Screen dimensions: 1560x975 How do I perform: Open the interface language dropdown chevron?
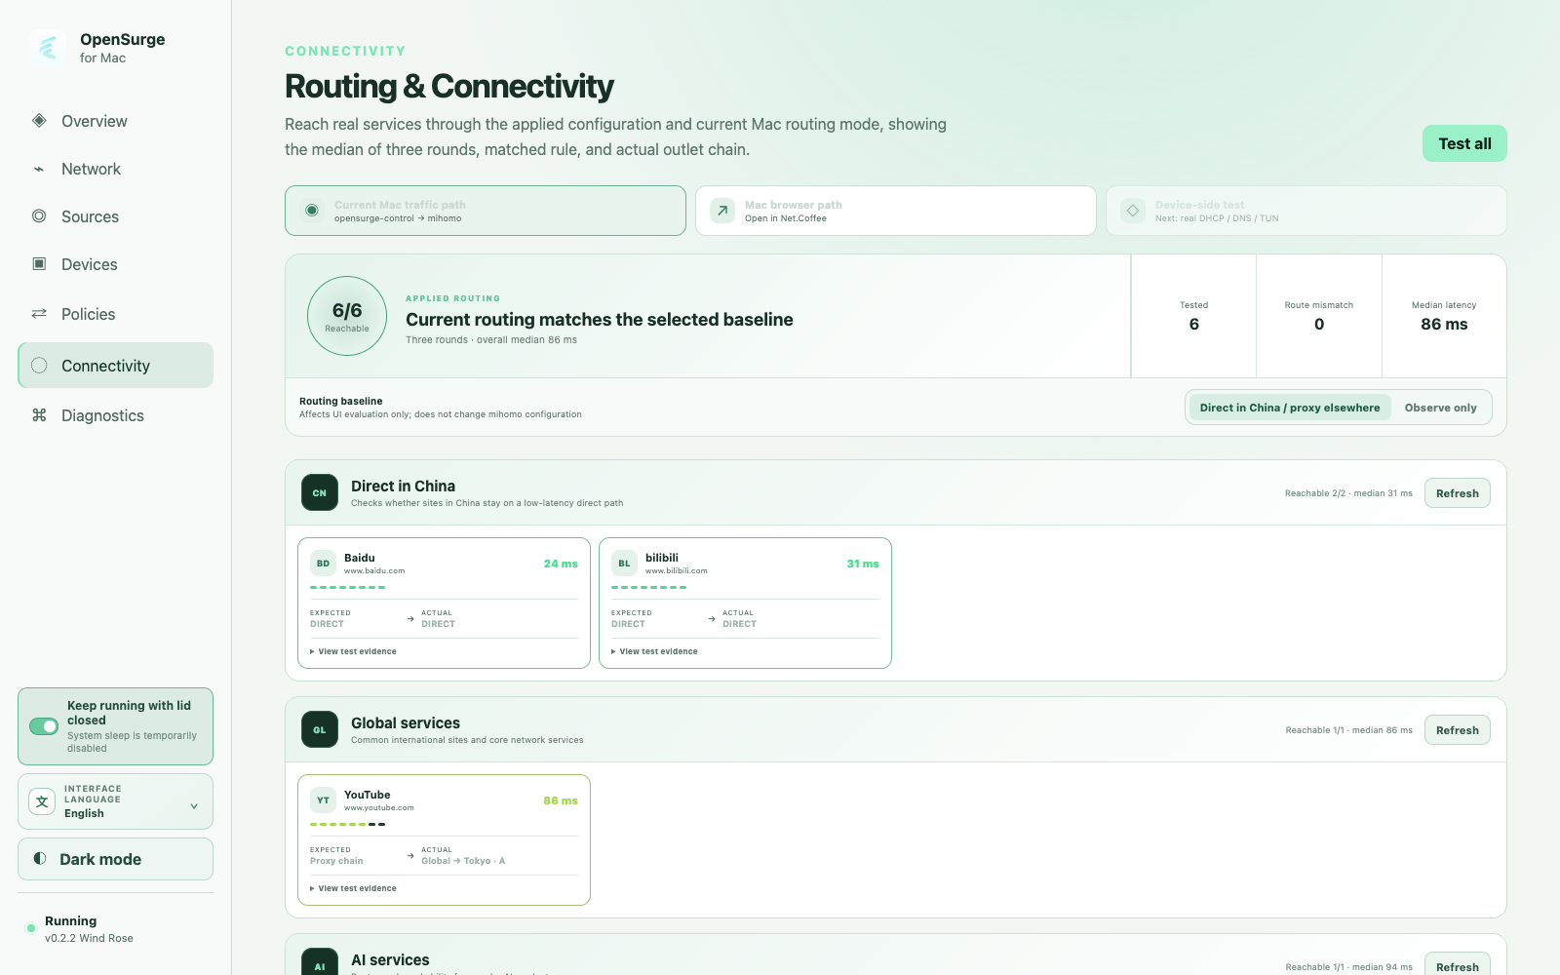click(x=194, y=806)
